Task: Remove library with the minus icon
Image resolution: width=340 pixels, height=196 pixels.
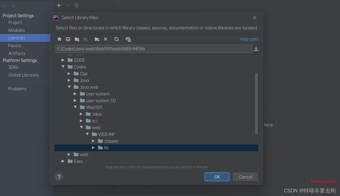Action: [x=68, y=5]
